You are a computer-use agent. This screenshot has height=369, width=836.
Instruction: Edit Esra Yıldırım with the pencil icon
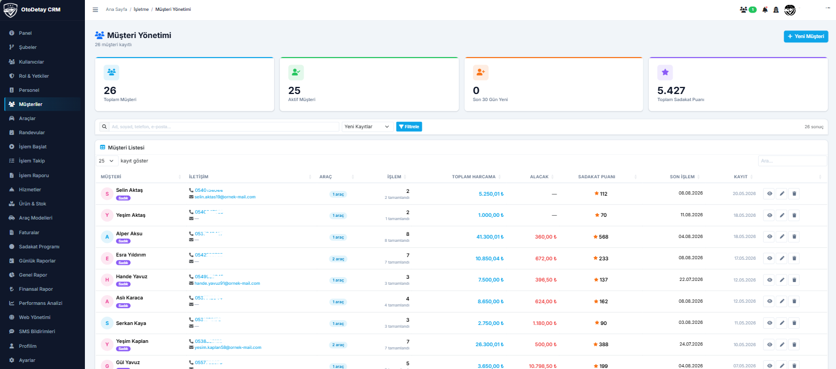coord(782,258)
